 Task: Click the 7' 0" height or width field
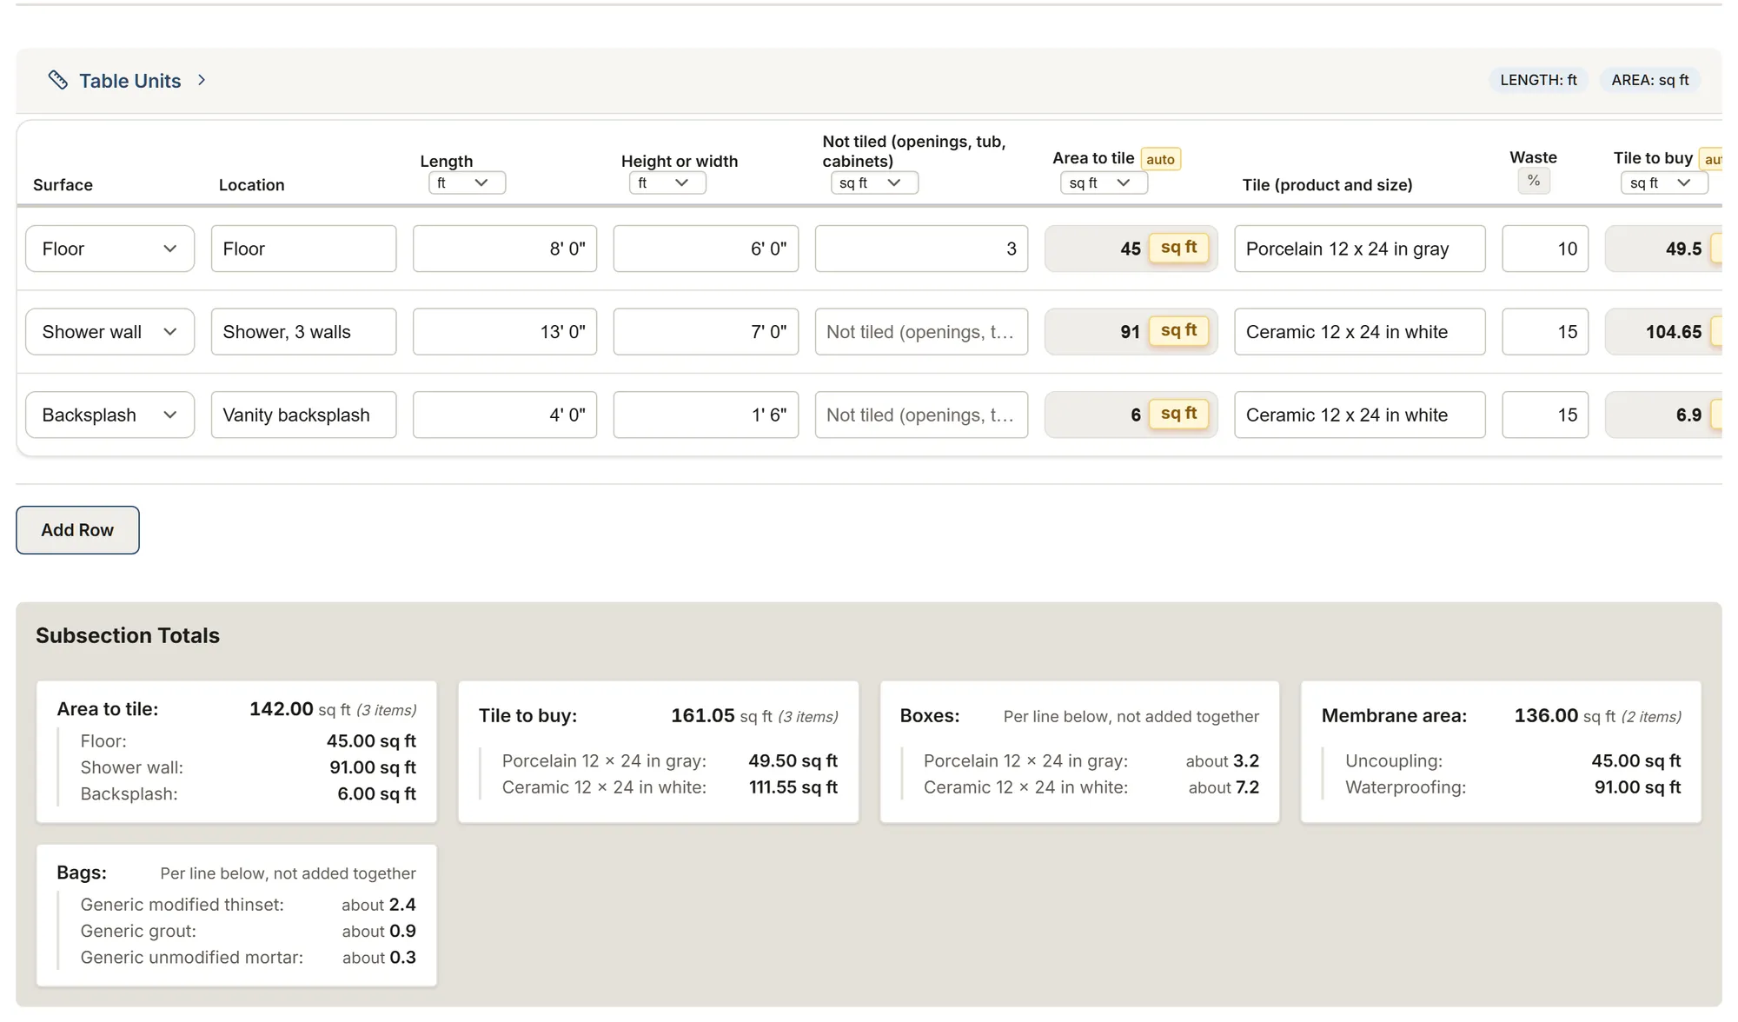point(706,332)
